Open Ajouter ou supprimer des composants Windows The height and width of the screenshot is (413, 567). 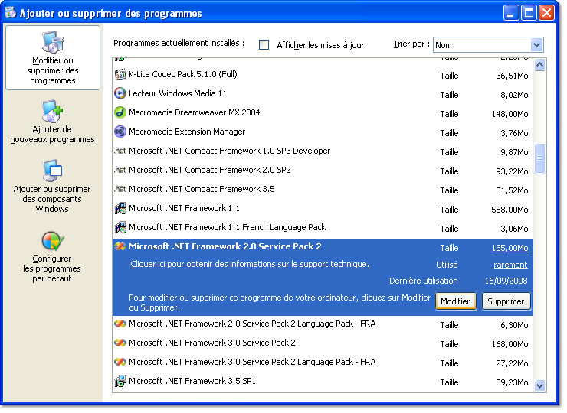[x=52, y=187]
